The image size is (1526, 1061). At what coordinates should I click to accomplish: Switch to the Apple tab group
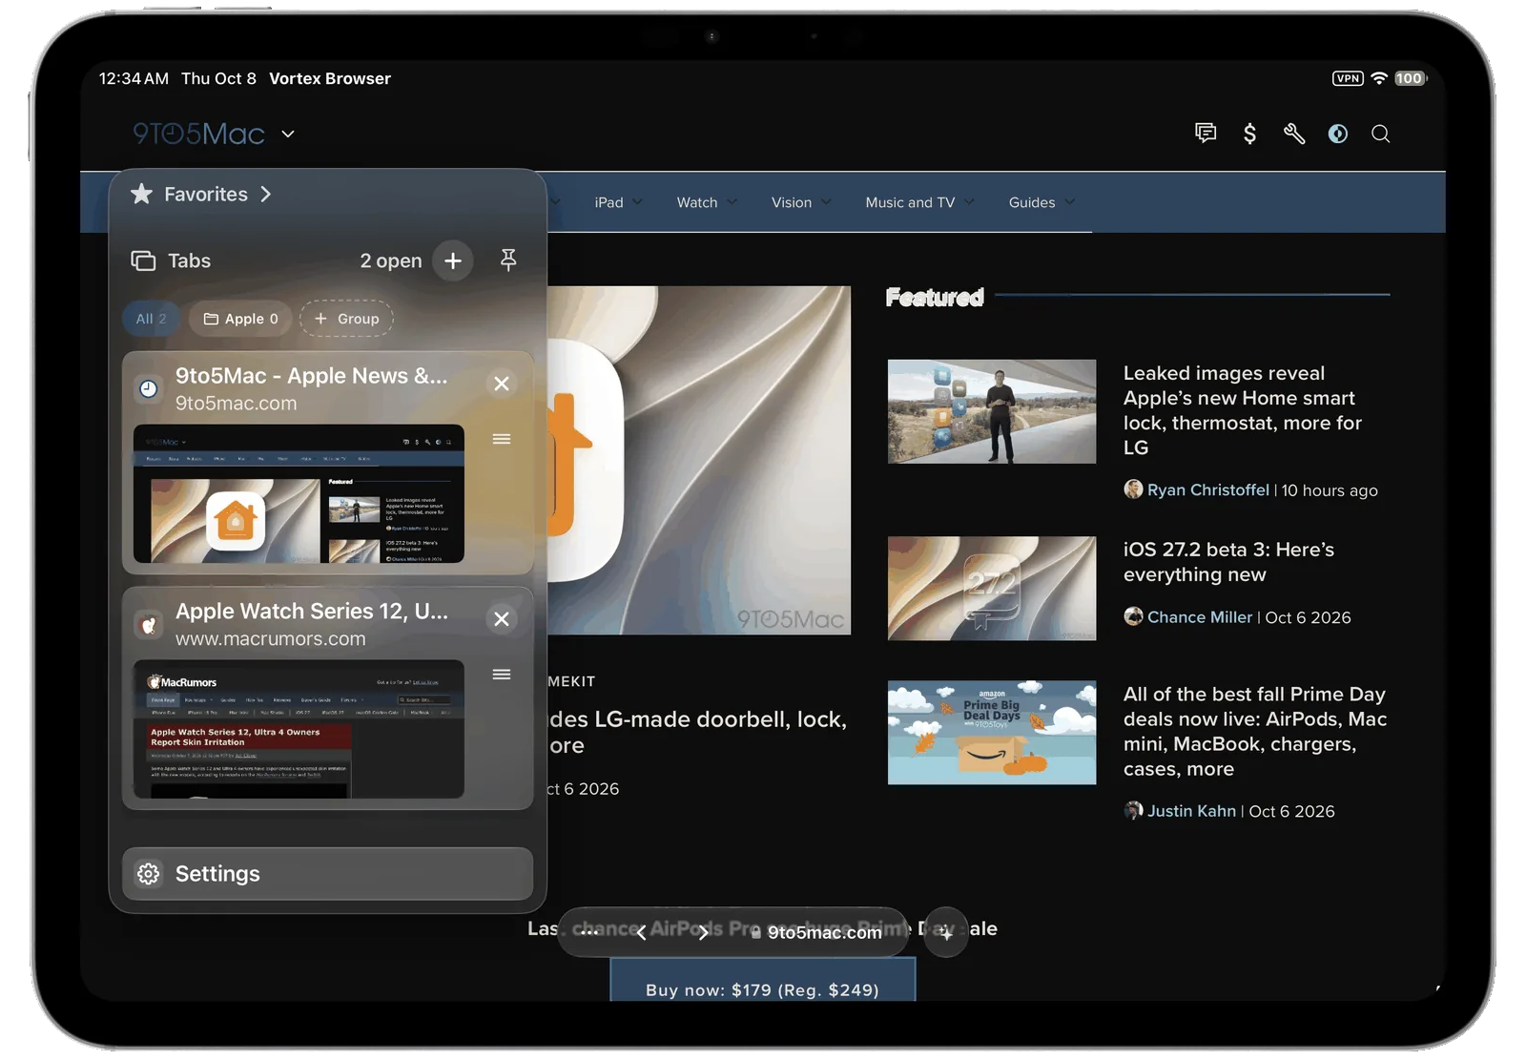[x=241, y=319]
